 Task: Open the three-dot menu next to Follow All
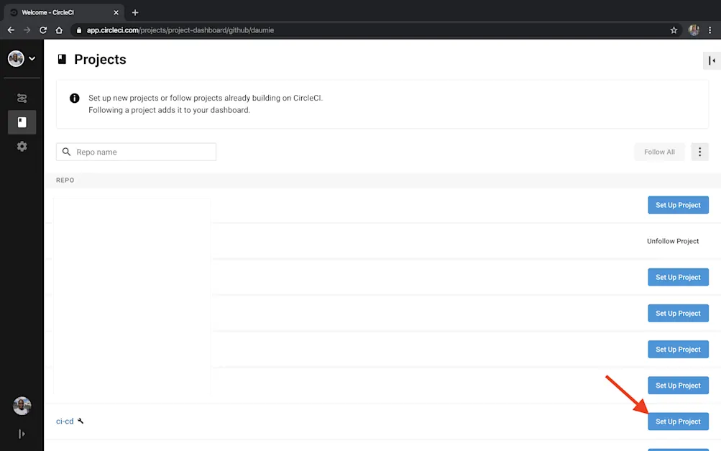(699, 152)
